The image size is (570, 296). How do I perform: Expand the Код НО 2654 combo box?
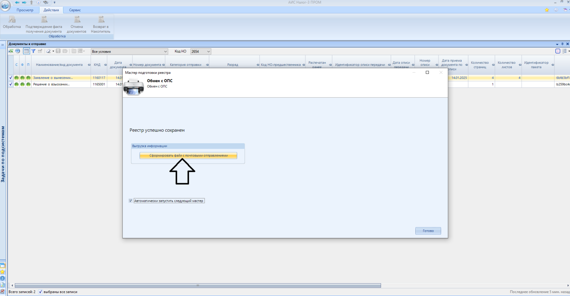tap(208, 51)
